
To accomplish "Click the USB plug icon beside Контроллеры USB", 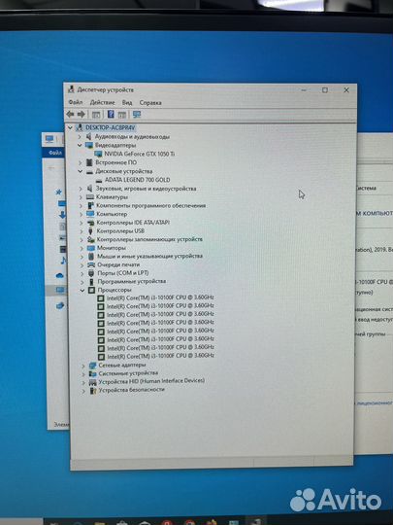I will point(90,230).
